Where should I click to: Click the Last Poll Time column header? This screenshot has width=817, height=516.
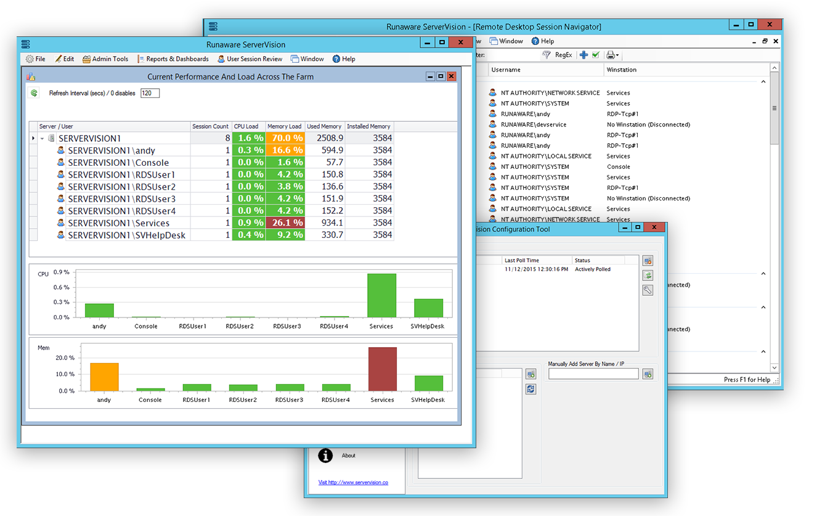[x=537, y=260]
